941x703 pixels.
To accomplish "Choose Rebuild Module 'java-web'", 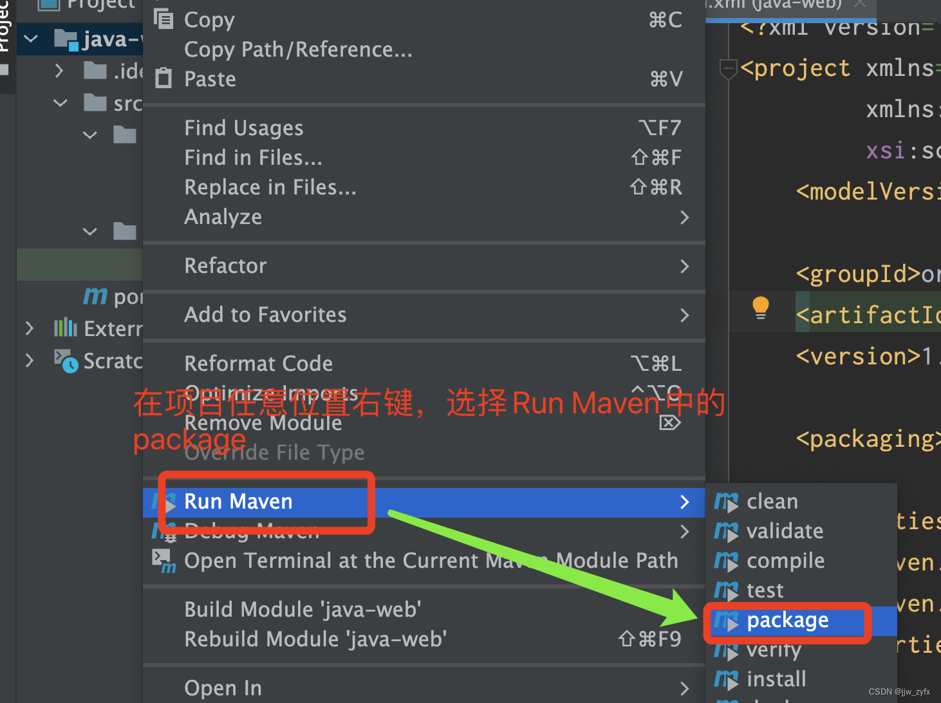I will (424, 639).
